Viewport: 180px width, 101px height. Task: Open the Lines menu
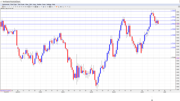(x=34, y=5)
